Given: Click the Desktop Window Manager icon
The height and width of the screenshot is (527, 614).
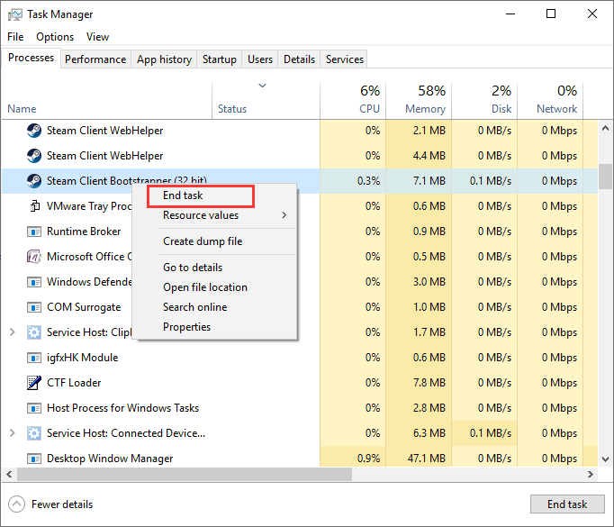Looking at the screenshot, I should click(x=34, y=459).
